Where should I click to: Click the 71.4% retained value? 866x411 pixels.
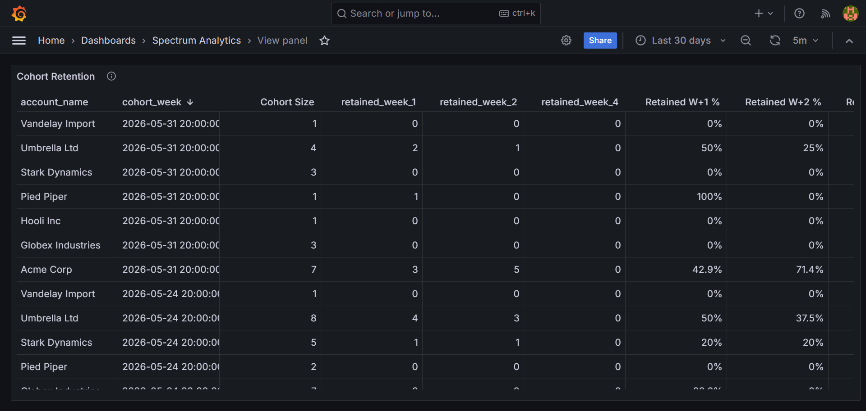click(x=809, y=270)
